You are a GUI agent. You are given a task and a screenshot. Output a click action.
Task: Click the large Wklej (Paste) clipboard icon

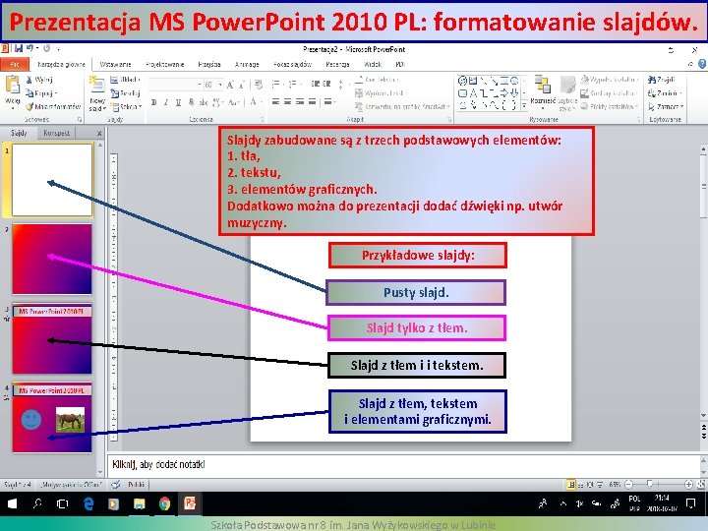pos(12,86)
